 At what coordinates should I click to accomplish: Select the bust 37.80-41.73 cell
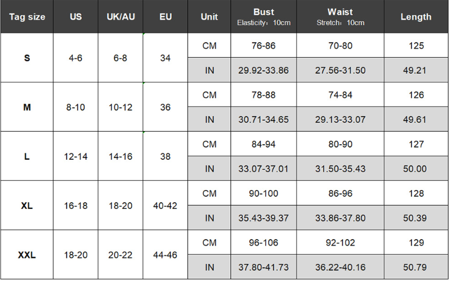coord(263,267)
